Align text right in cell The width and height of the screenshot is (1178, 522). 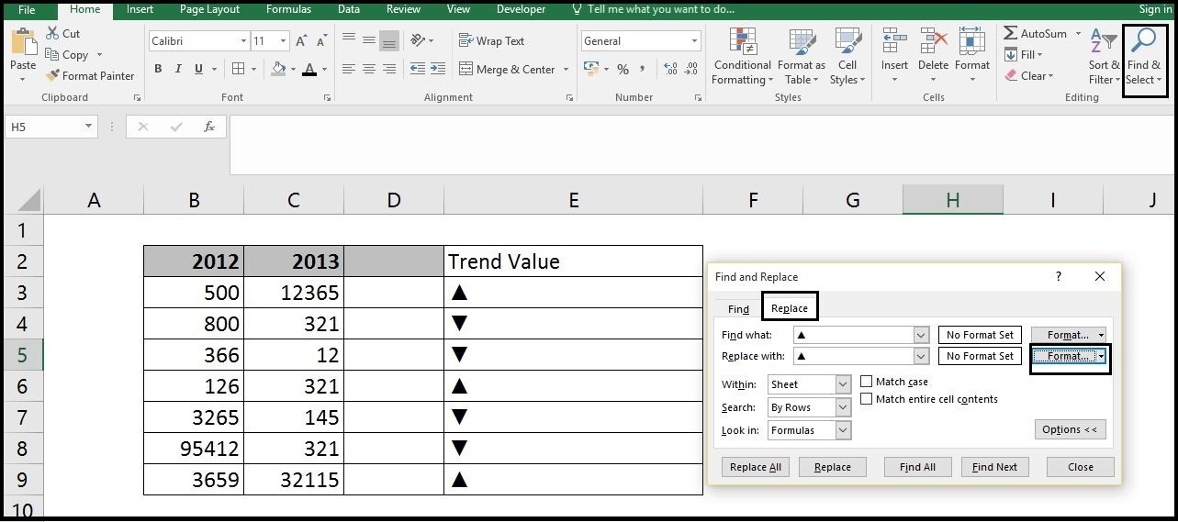tap(389, 69)
